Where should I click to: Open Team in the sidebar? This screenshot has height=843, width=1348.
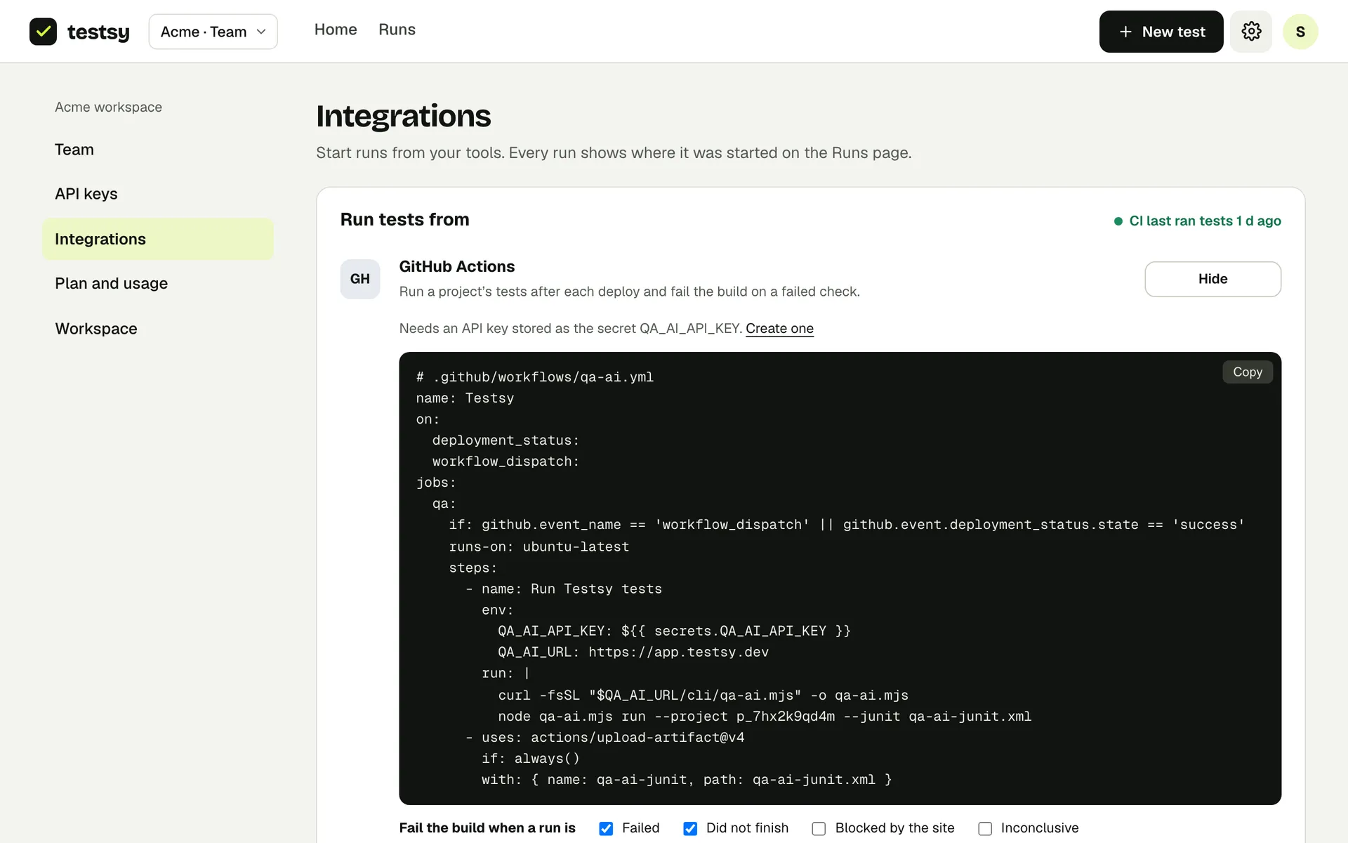tap(158, 150)
